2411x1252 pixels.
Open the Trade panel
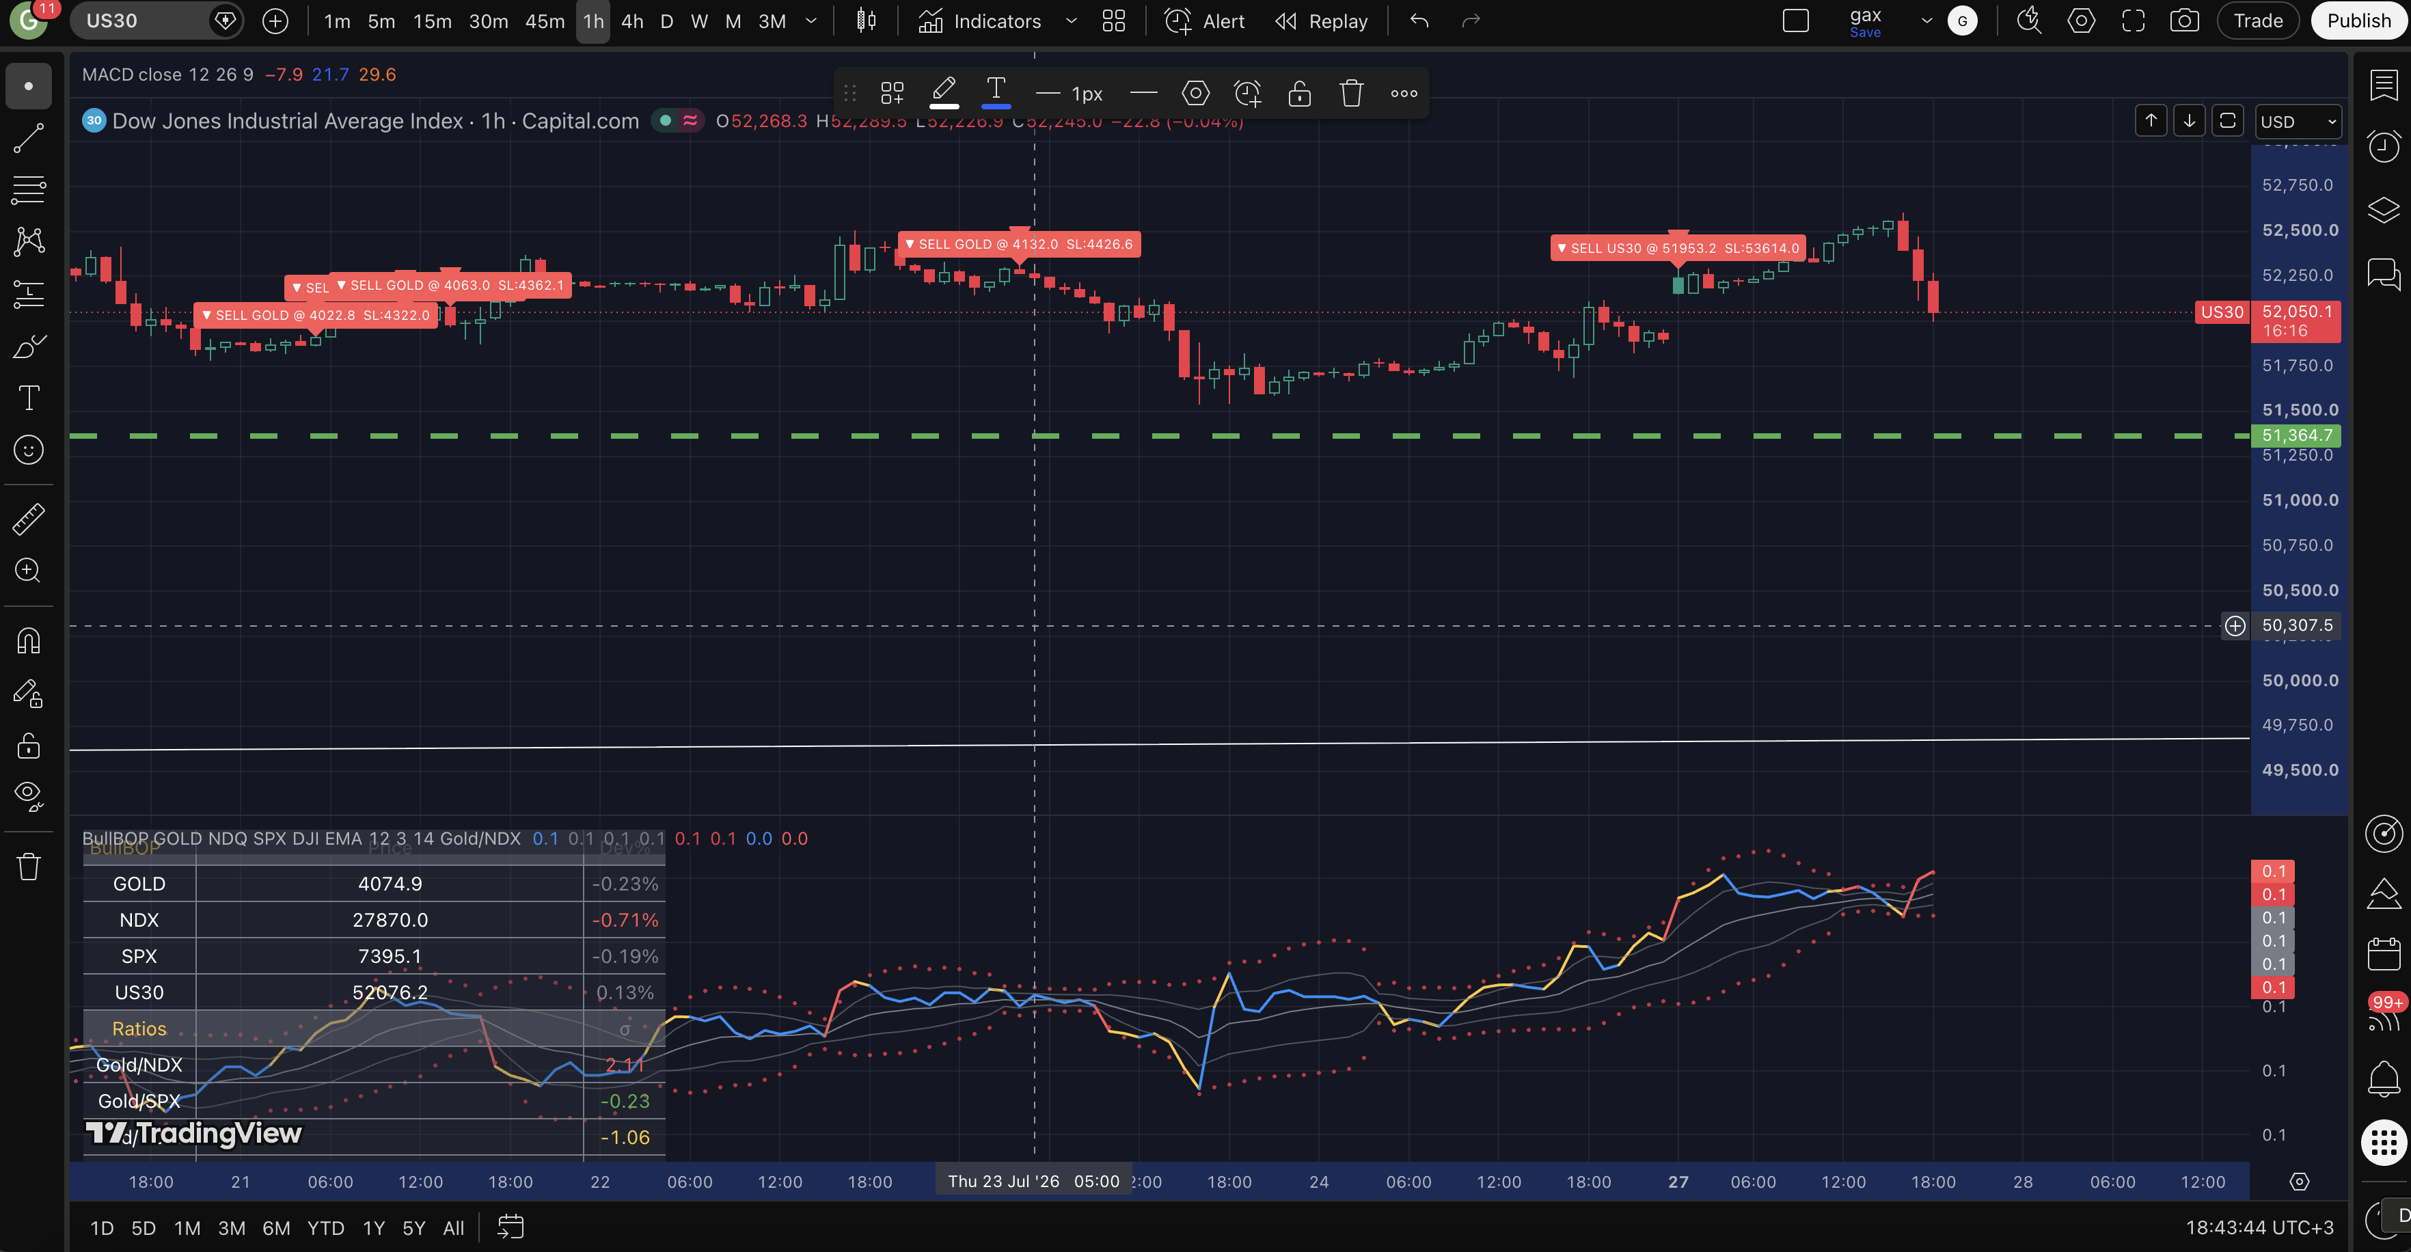(x=2259, y=21)
